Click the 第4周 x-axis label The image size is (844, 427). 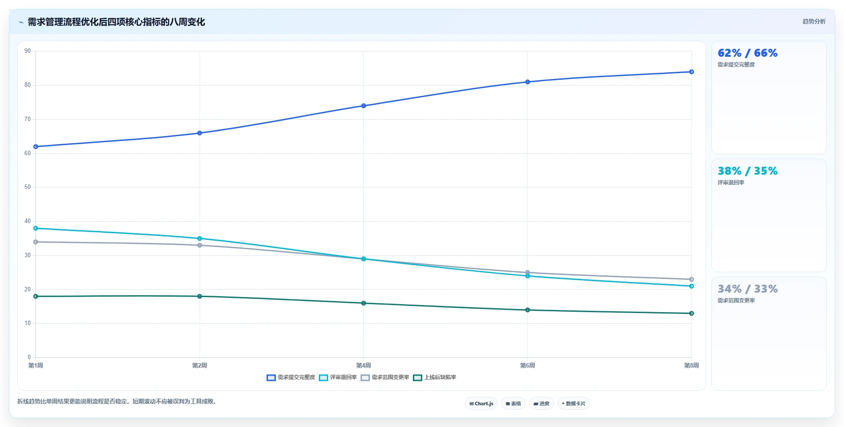click(364, 366)
